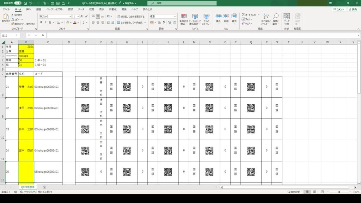
Task: Open the 挿入 ribbon tab
Action: [29, 9]
